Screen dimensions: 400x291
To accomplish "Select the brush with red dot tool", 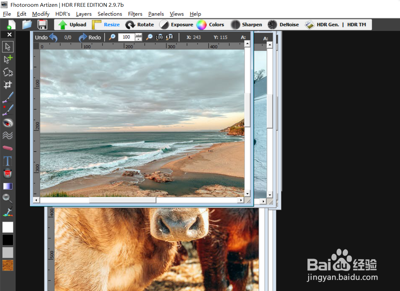I will click(8, 110).
